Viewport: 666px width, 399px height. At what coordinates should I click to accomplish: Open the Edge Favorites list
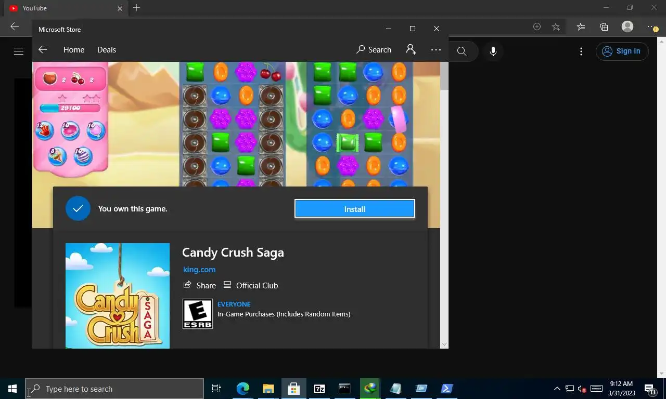(581, 26)
